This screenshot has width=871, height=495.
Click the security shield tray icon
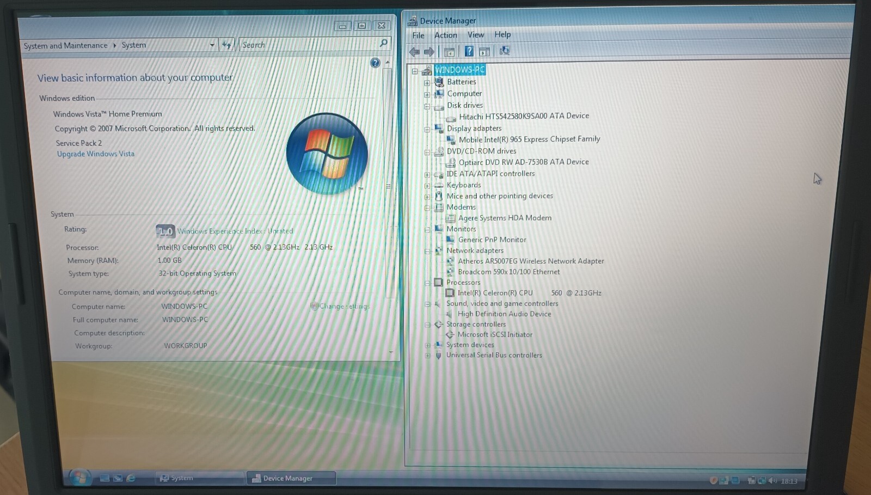(x=713, y=480)
